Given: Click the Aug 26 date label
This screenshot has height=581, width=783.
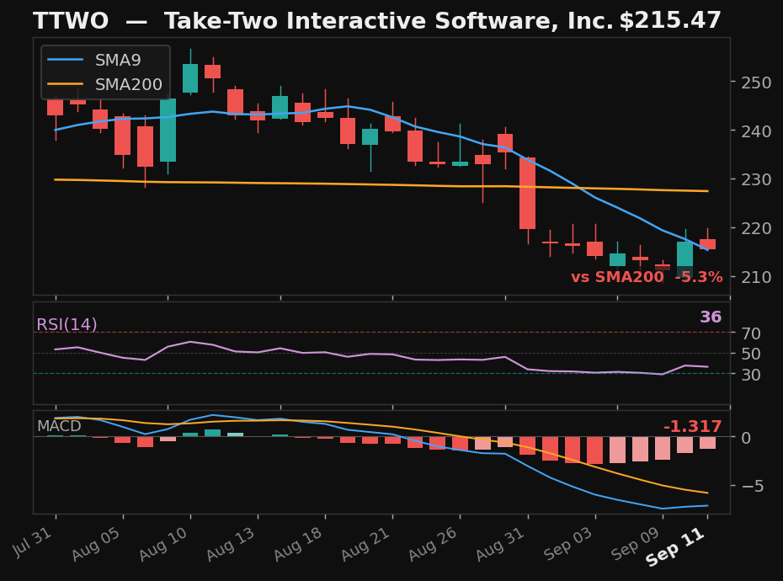Looking at the screenshot, I should [433, 544].
